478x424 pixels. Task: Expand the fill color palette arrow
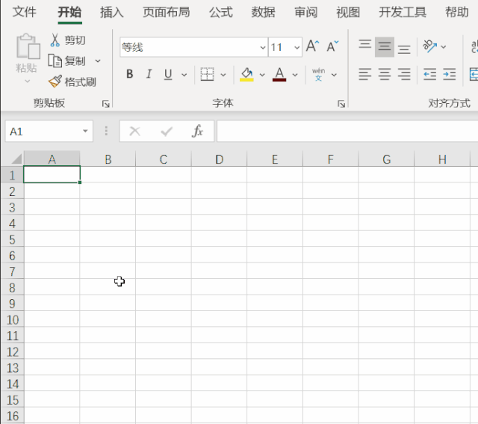262,75
